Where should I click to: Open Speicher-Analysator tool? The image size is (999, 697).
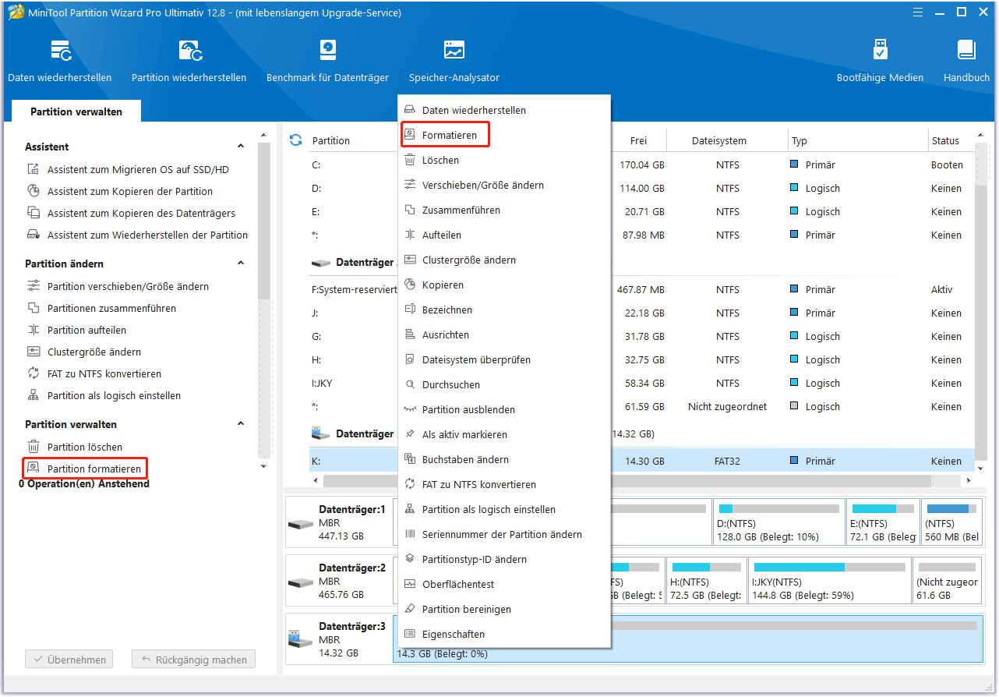coord(454,61)
